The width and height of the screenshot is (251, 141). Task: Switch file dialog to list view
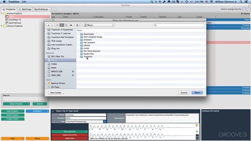[x=62, y=25]
